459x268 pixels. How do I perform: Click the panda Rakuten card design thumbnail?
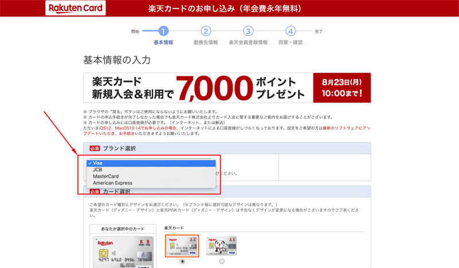[222, 246]
